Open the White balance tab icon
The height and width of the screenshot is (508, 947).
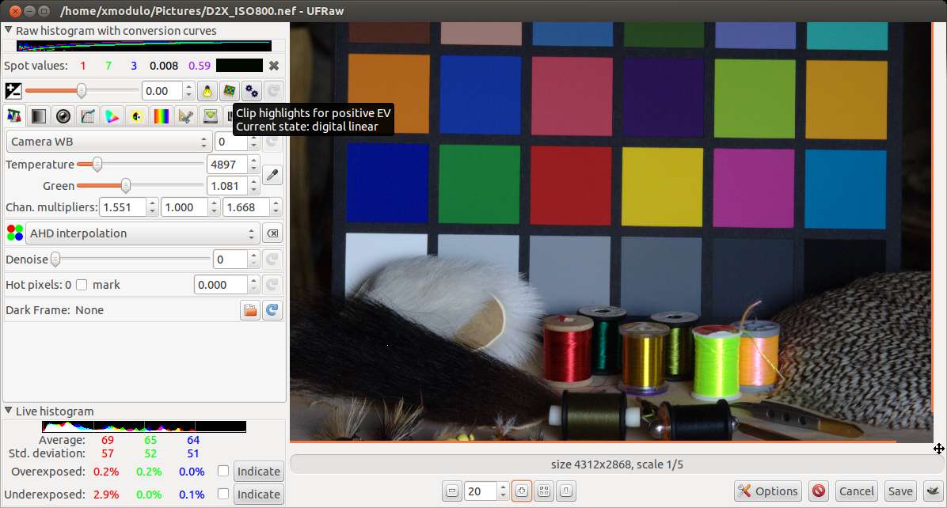[x=14, y=116]
